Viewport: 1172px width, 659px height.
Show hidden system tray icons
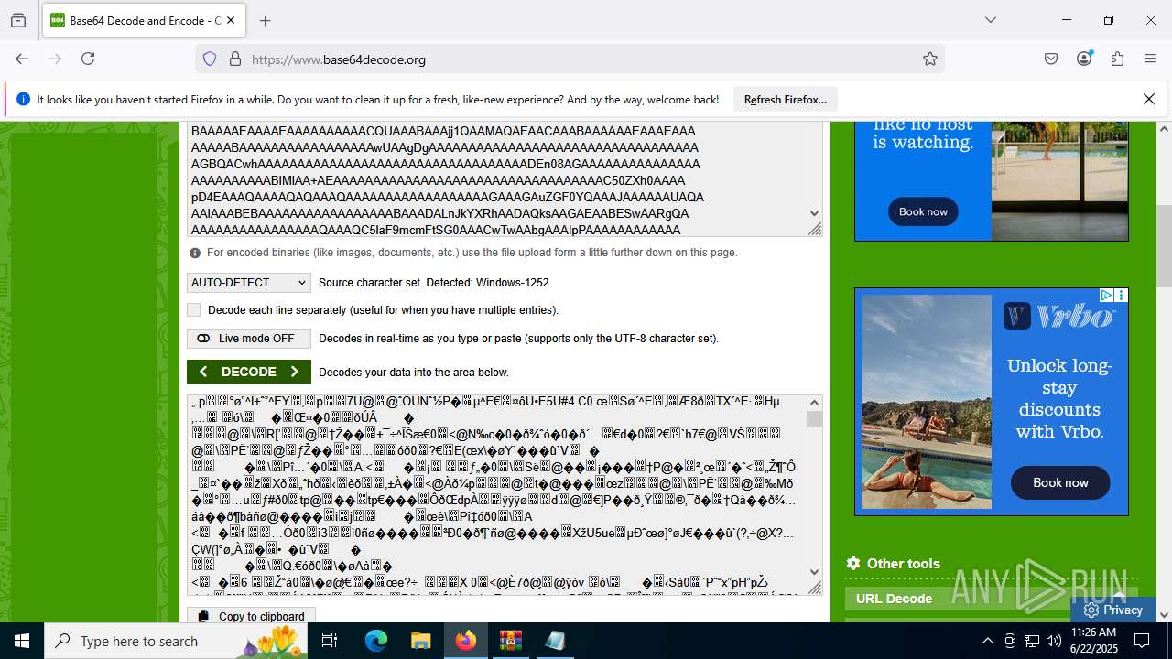coord(987,641)
